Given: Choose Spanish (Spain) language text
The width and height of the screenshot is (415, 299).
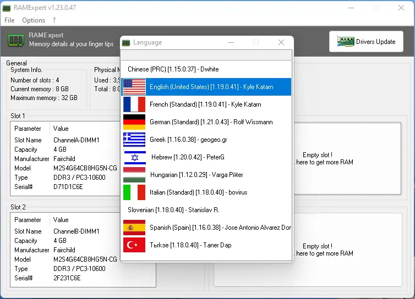Looking at the screenshot, I should [220, 228].
